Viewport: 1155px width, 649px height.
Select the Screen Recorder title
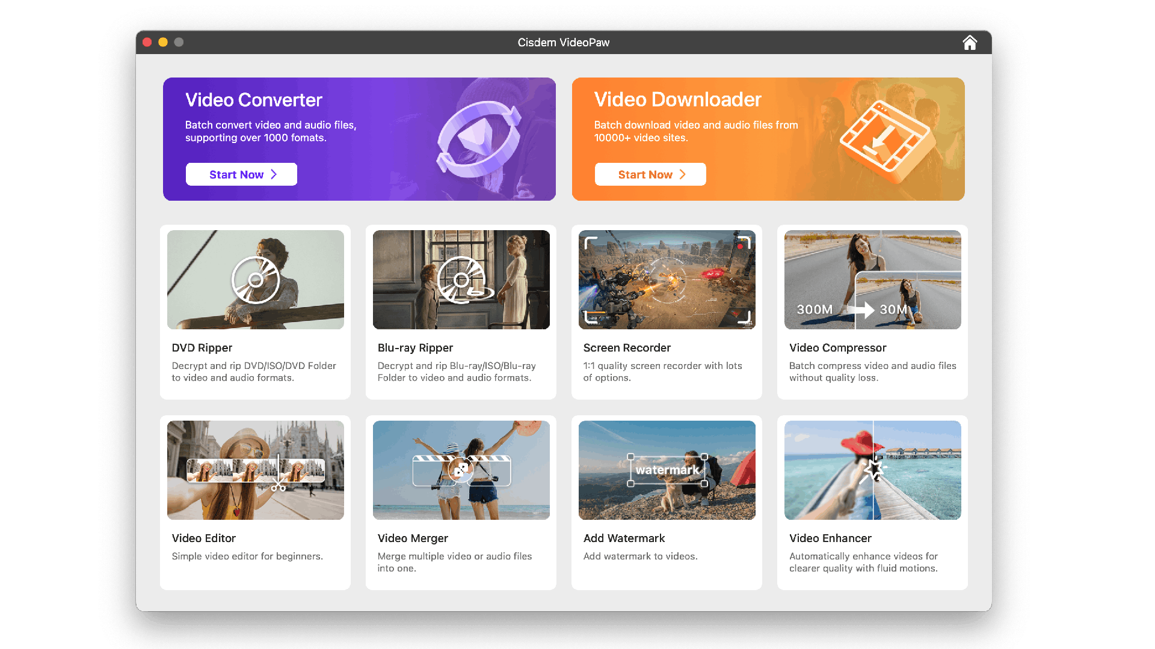tap(627, 348)
